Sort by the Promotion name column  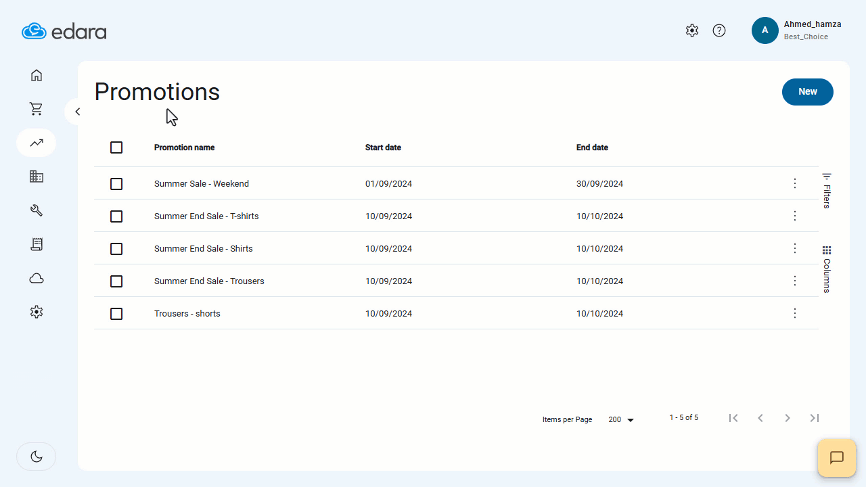coord(185,147)
